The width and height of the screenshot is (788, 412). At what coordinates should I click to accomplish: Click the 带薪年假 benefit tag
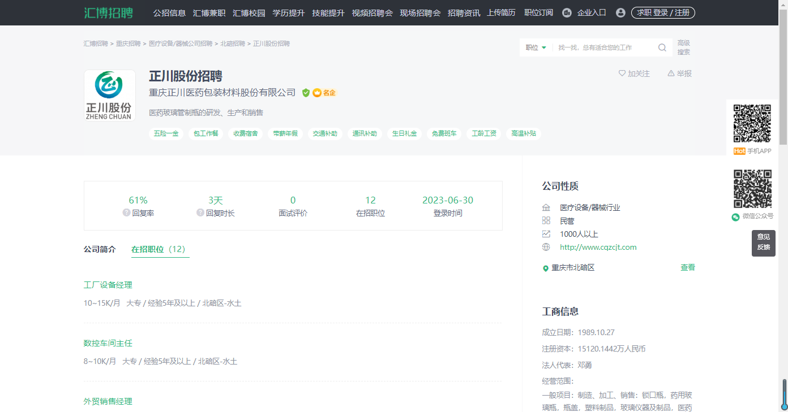coord(285,134)
